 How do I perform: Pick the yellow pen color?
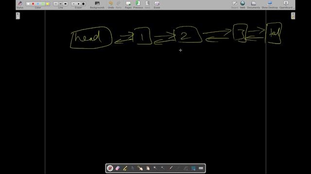[48, 4]
